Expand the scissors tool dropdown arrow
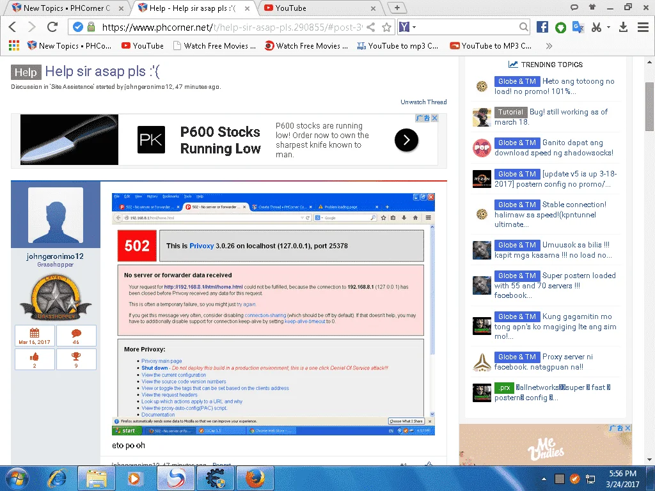Viewport: 655px width, 491px height. (609, 27)
